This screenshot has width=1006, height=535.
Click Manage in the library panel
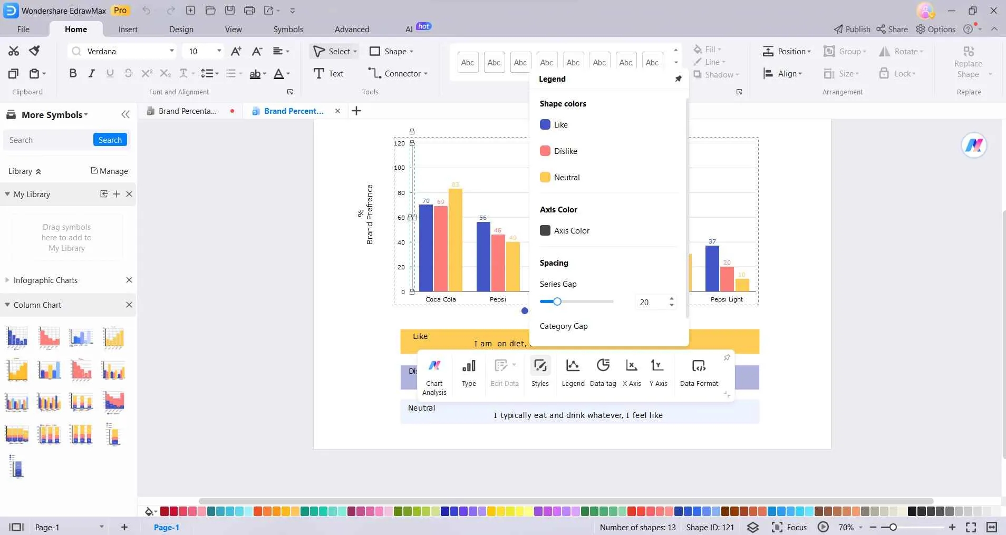[109, 171]
